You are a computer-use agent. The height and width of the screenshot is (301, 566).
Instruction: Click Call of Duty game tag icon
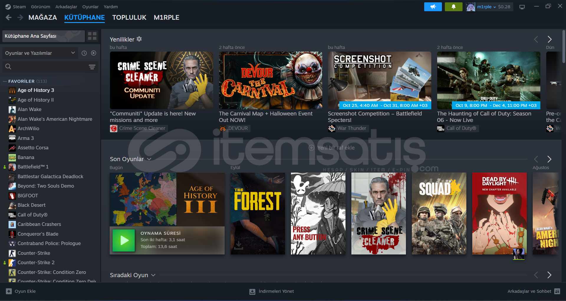[x=441, y=128]
